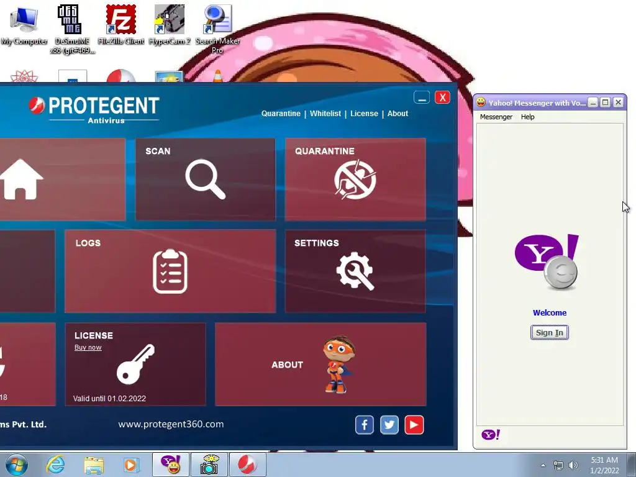Open Protegent Twitter page icon
Image resolution: width=636 pixels, height=477 pixels.
389,425
